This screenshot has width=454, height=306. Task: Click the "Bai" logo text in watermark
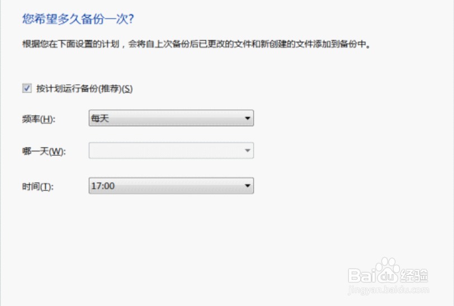click(361, 276)
